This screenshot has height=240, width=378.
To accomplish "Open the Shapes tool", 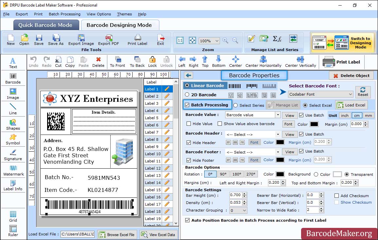I will [x=13, y=124].
